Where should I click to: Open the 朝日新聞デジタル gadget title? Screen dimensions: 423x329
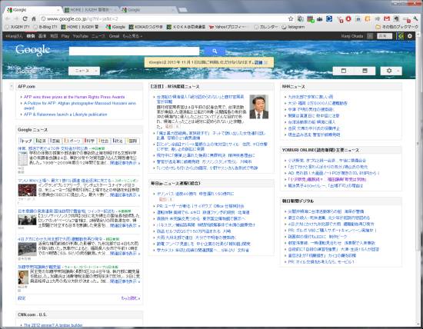(298, 201)
